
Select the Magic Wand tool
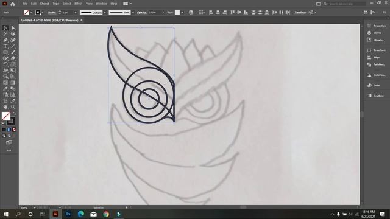coord(5,34)
